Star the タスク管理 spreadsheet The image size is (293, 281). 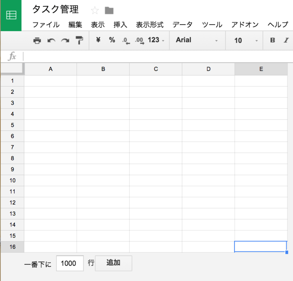click(94, 10)
